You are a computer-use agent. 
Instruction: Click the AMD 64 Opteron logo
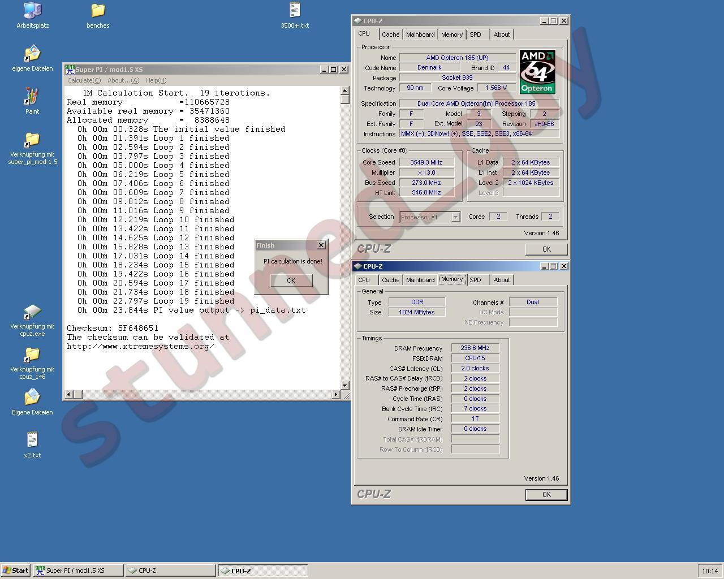537,72
